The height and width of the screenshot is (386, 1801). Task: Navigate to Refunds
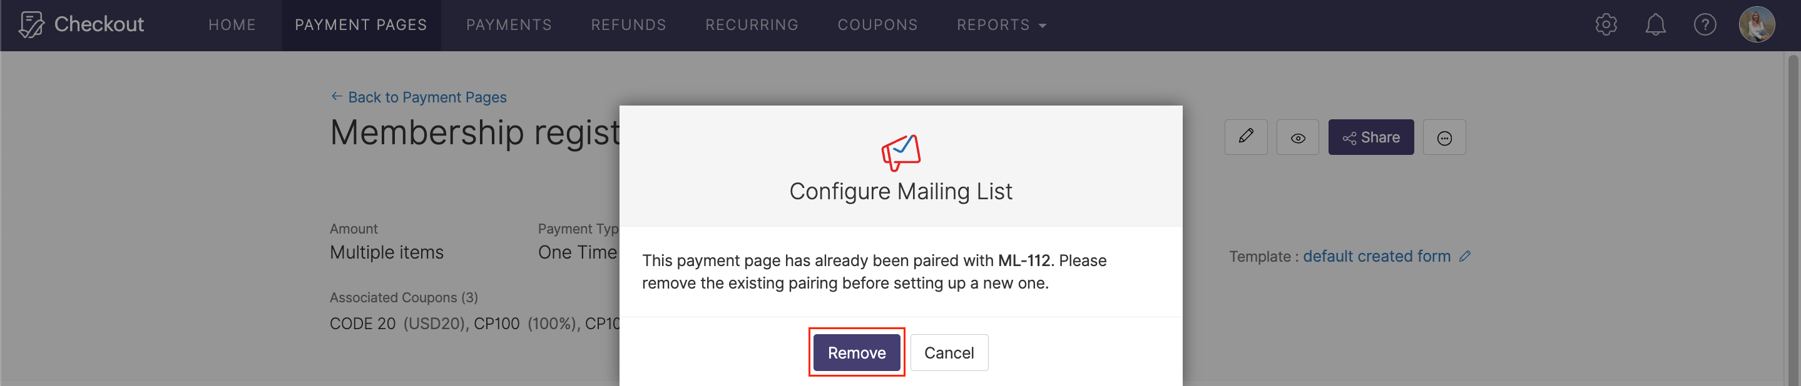point(628,24)
